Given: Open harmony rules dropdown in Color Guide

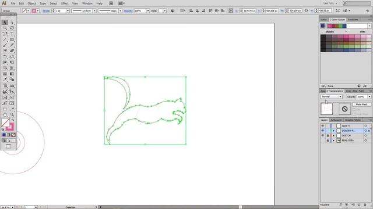Looking at the screenshot, I should 369,26.
